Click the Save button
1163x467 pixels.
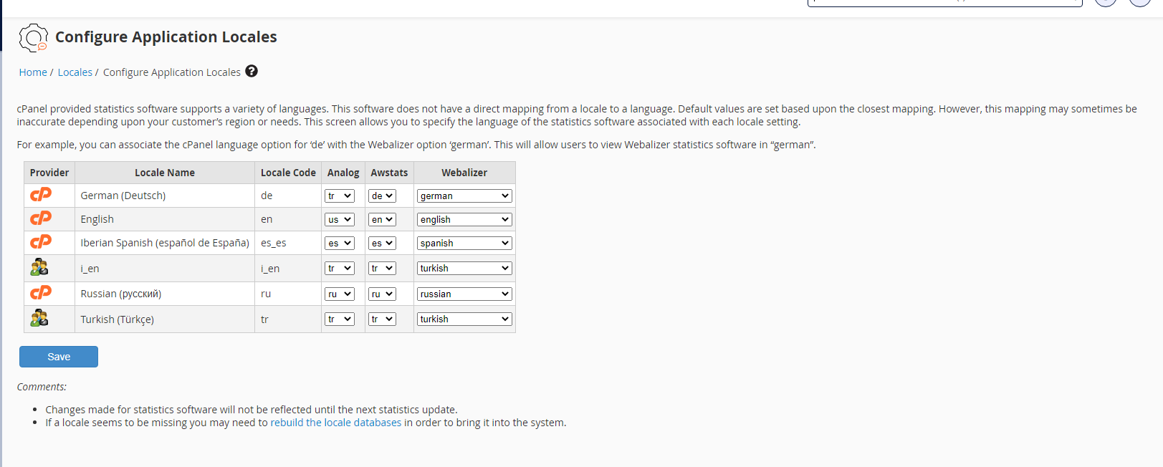coord(59,357)
